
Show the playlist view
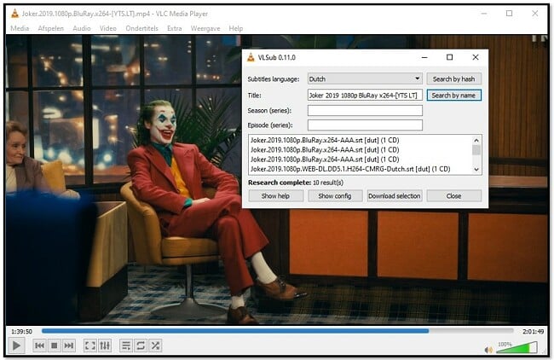point(126,345)
